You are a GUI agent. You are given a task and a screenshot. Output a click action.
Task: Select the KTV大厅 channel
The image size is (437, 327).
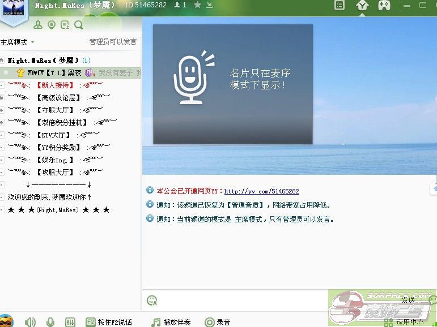pyautogui.click(x=54, y=135)
